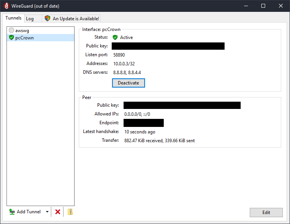Click the redacted interface public key field
This screenshot has height=224, width=290.
pyautogui.click(x=168, y=46)
